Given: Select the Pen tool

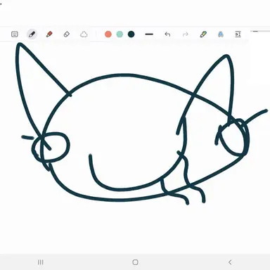Looking at the screenshot, I should [x=32, y=34].
